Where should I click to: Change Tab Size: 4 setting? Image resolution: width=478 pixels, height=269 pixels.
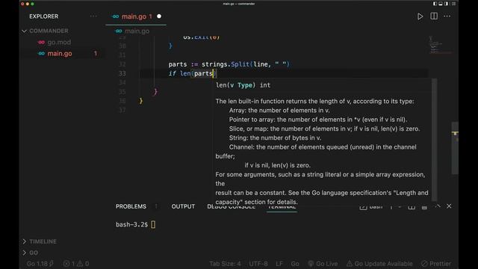pyautogui.click(x=225, y=264)
